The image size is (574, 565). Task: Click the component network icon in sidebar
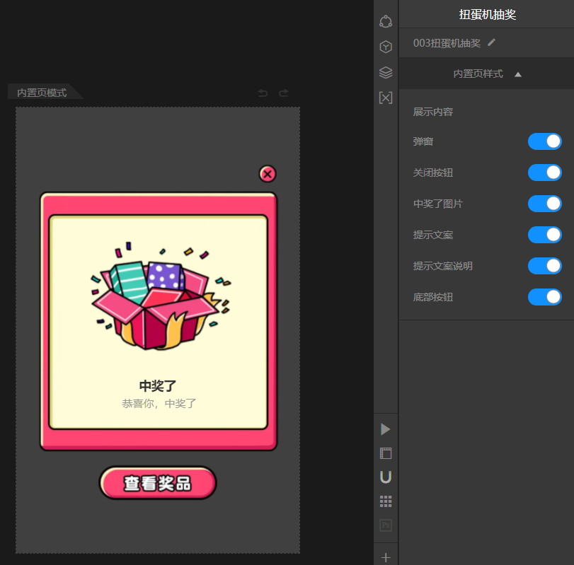[x=386, y=21]
